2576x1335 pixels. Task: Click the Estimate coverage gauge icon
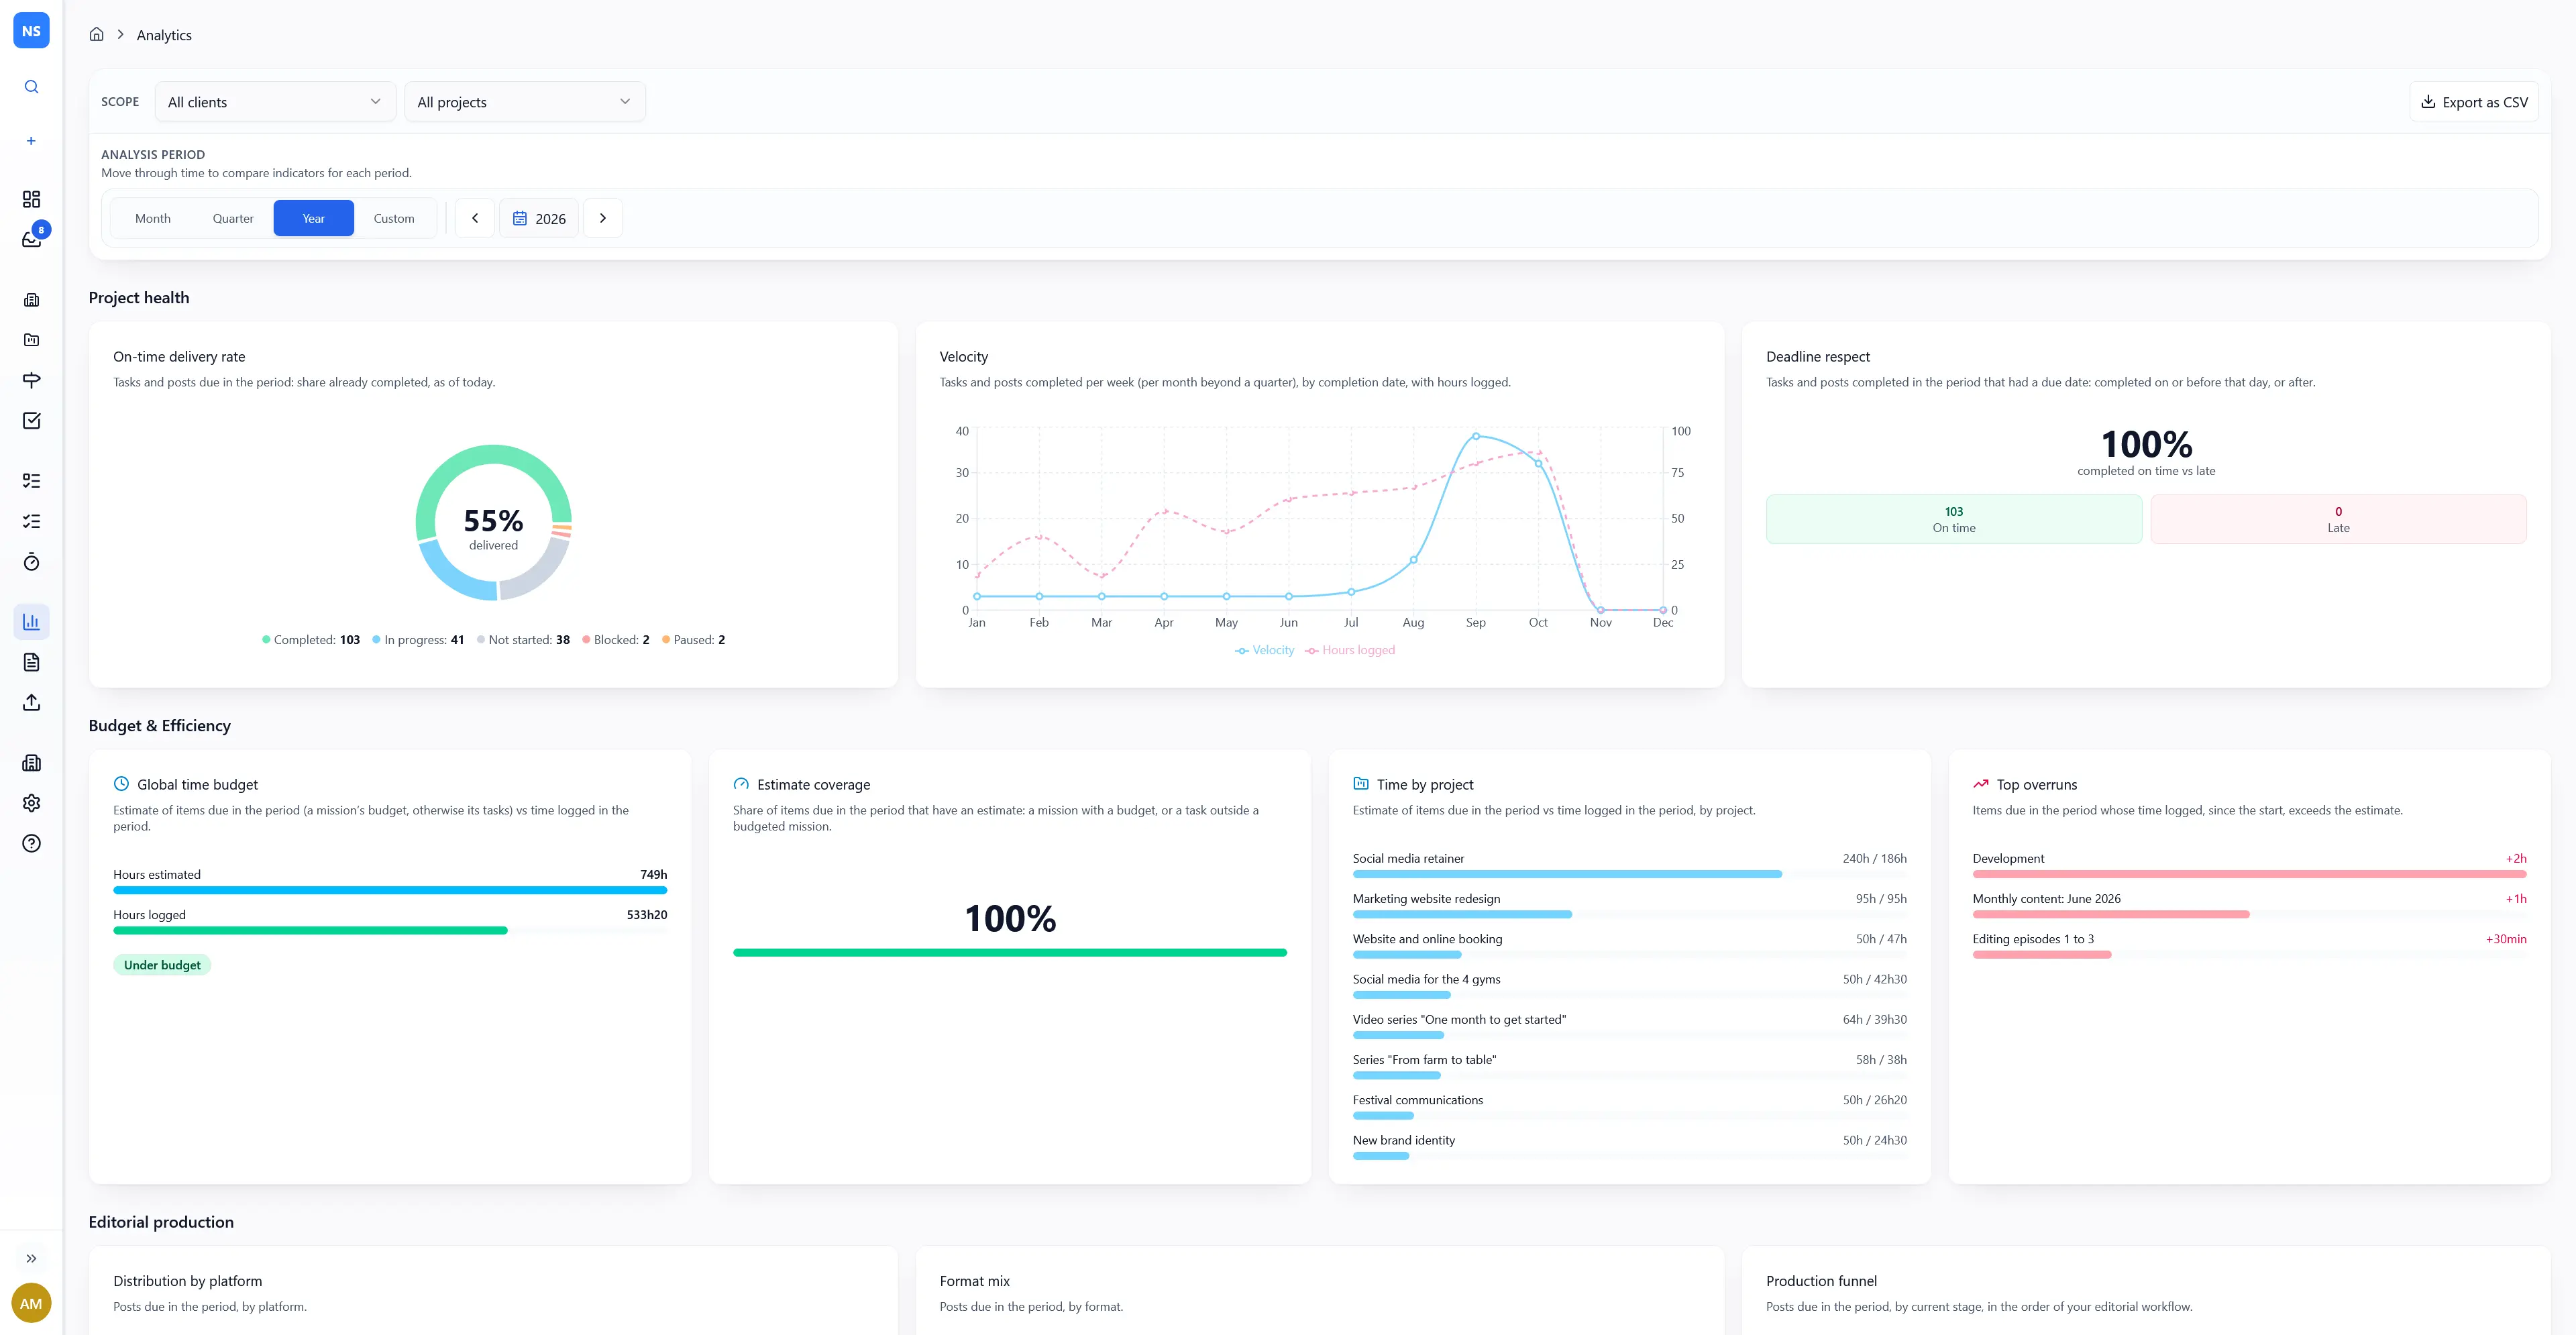pos(741,784)
